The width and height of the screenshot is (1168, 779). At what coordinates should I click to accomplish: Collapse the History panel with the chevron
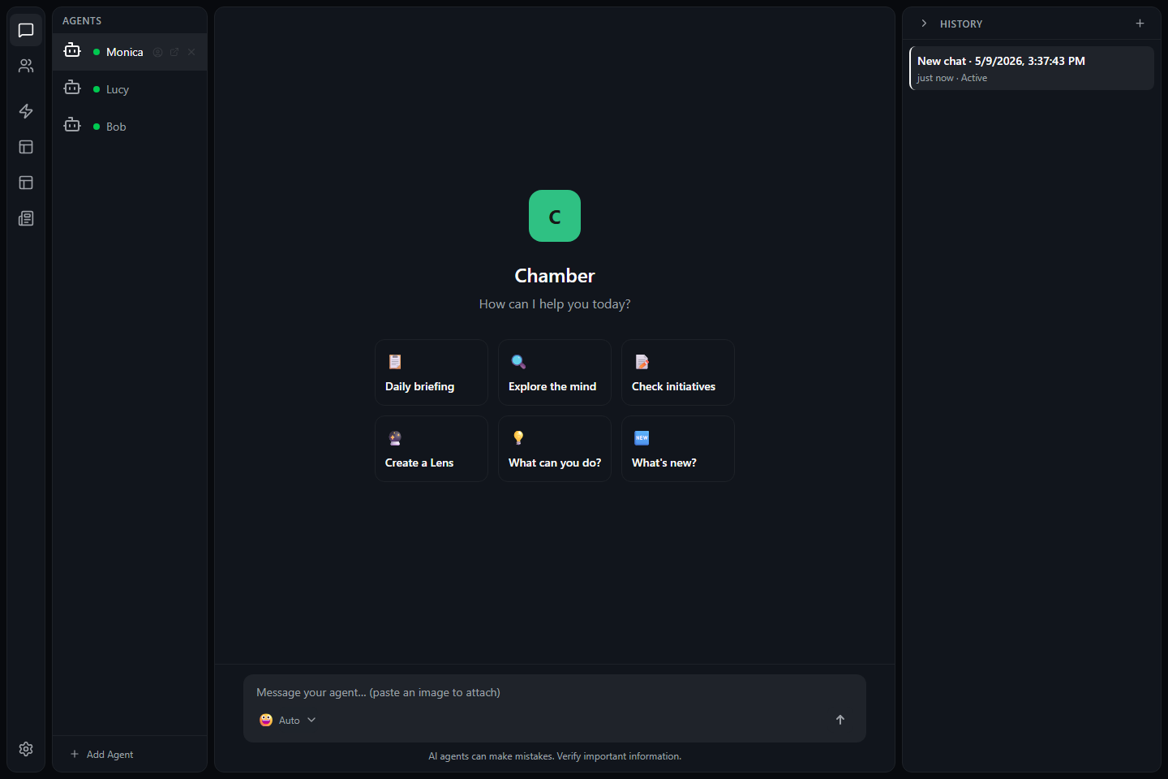point(924,24)
